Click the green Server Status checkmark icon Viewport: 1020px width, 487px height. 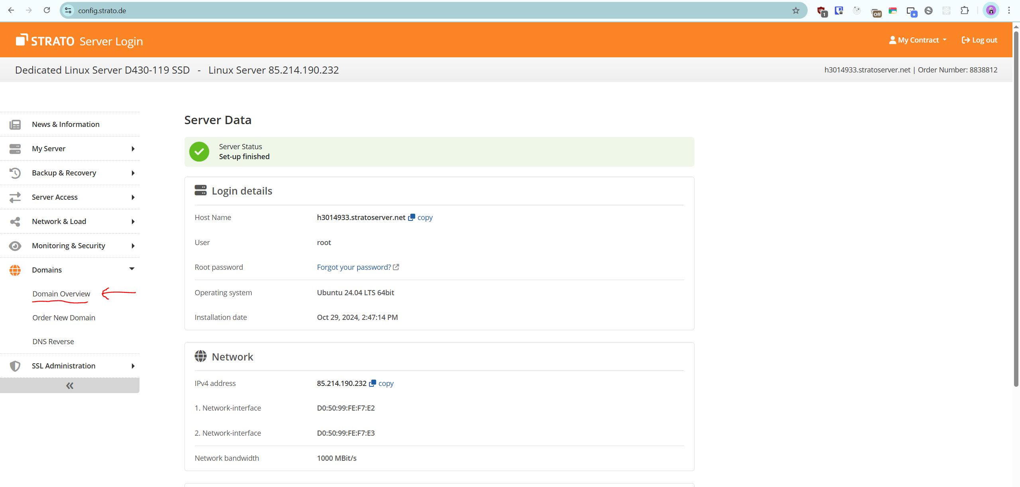click(199, 152)
